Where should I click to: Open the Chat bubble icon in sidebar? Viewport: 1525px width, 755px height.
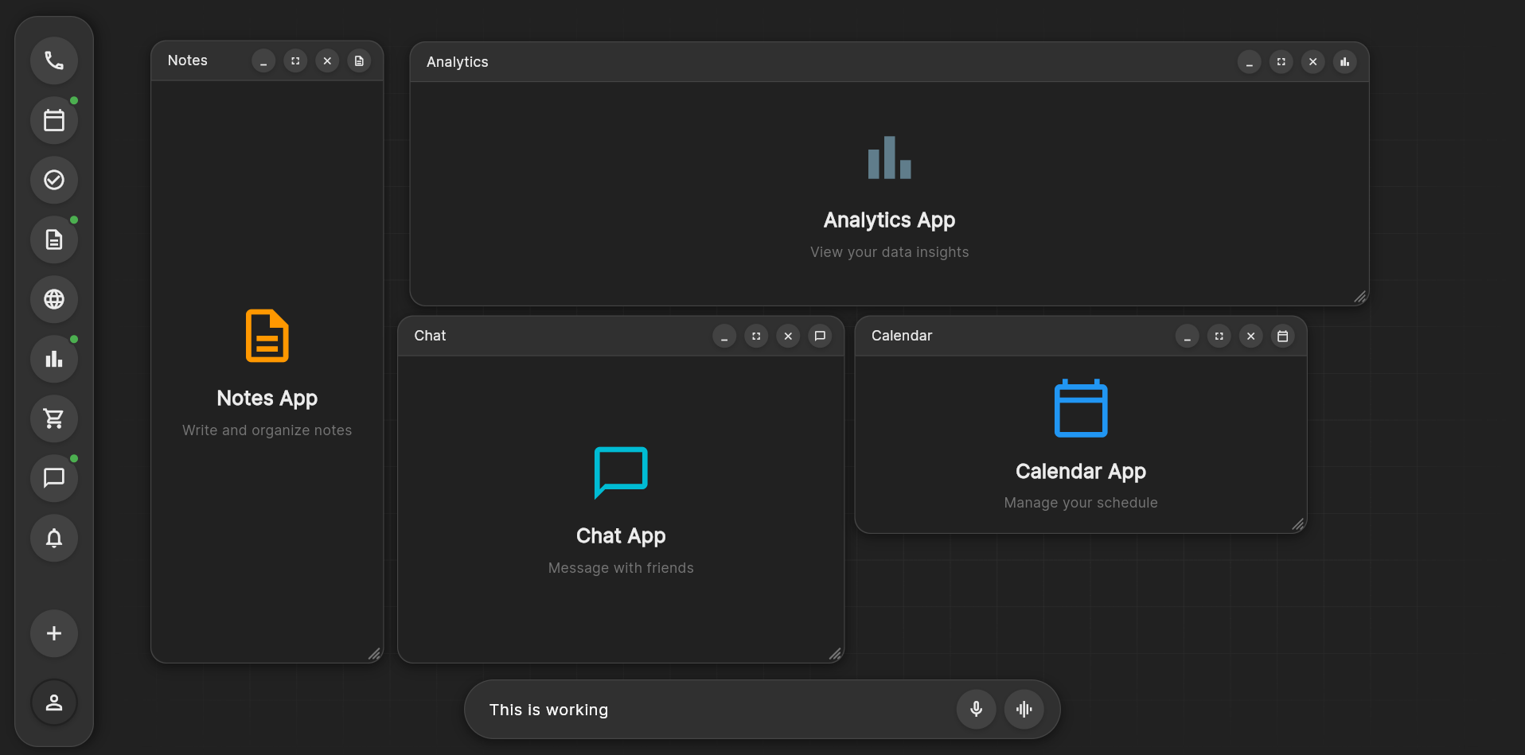tap(54, 478)
